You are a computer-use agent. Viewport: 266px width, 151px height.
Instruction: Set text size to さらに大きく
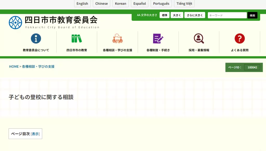195,15
